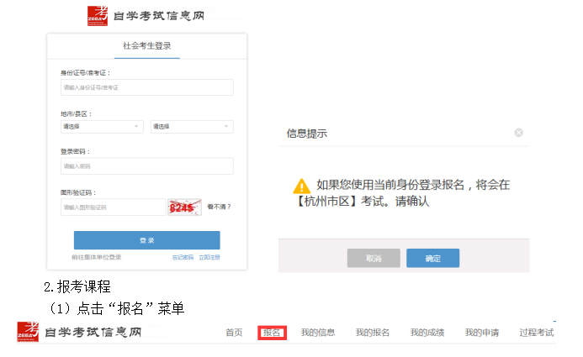Select the 社会考生登录 tab
Viewport: 583px width, 357px height.
click(146, 46)
